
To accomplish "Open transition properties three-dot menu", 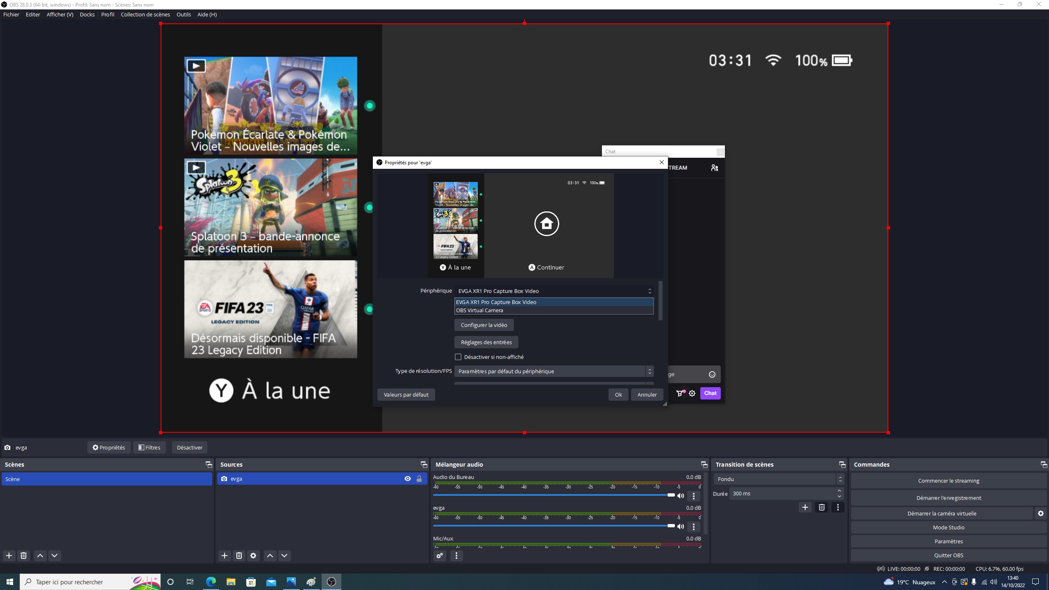I will point(838,507).
